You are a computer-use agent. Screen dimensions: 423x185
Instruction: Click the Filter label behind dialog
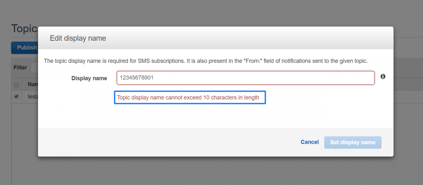[20, 67]
